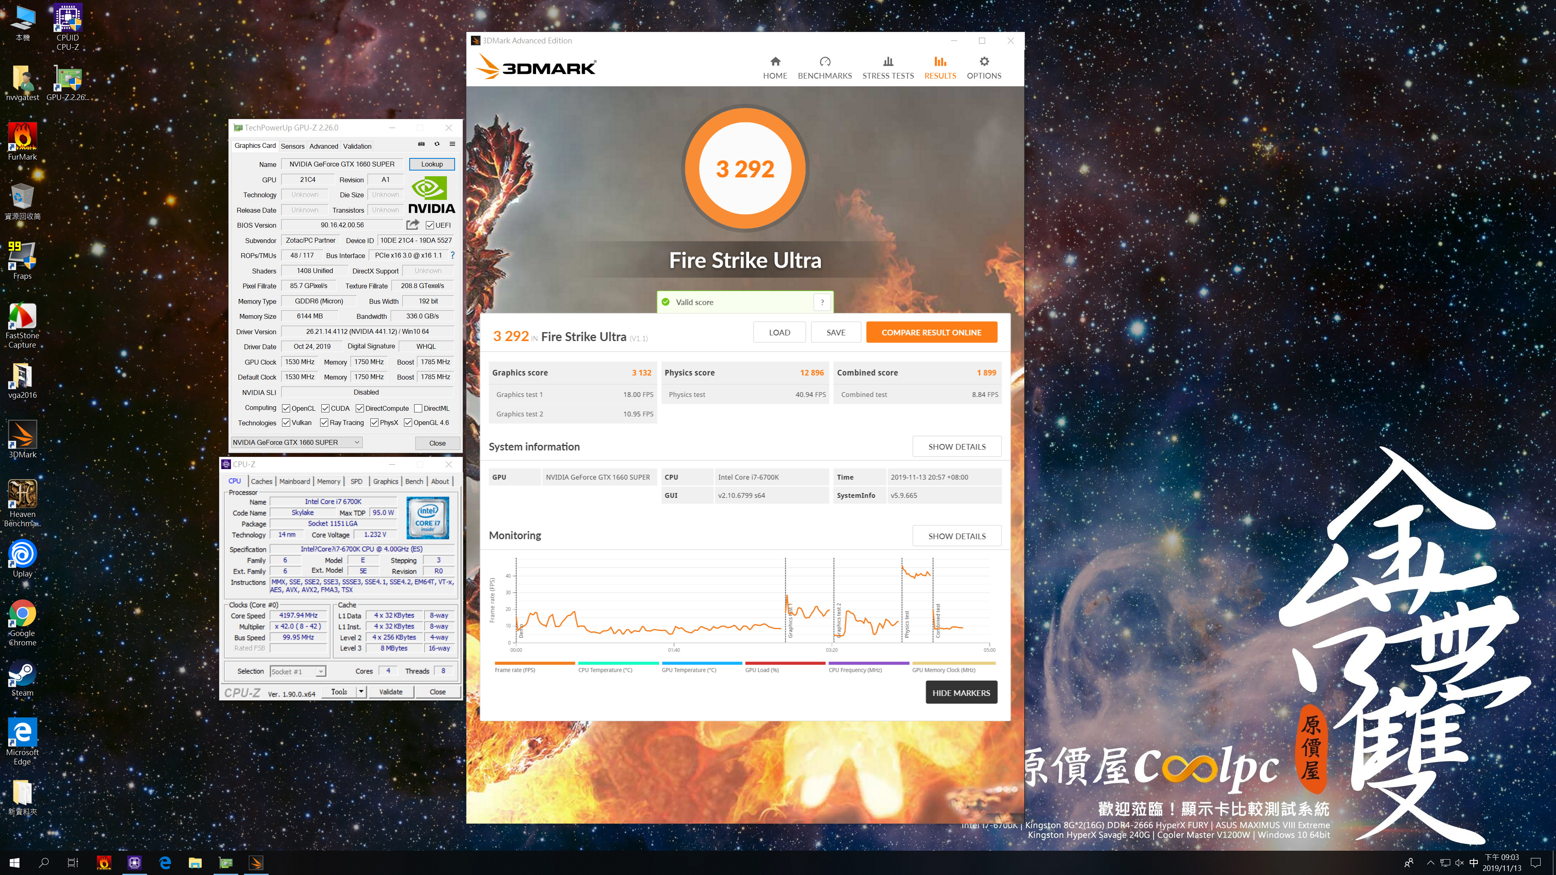Toggle CUDA checkbox in GPU-Z
This screenshot has height=875, width=1556.
325,408
